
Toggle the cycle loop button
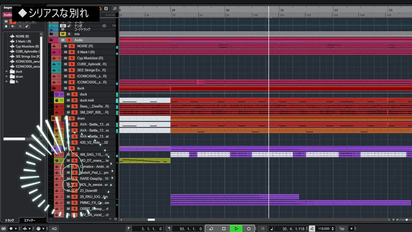pyautogui.click(x=211, y=229)
